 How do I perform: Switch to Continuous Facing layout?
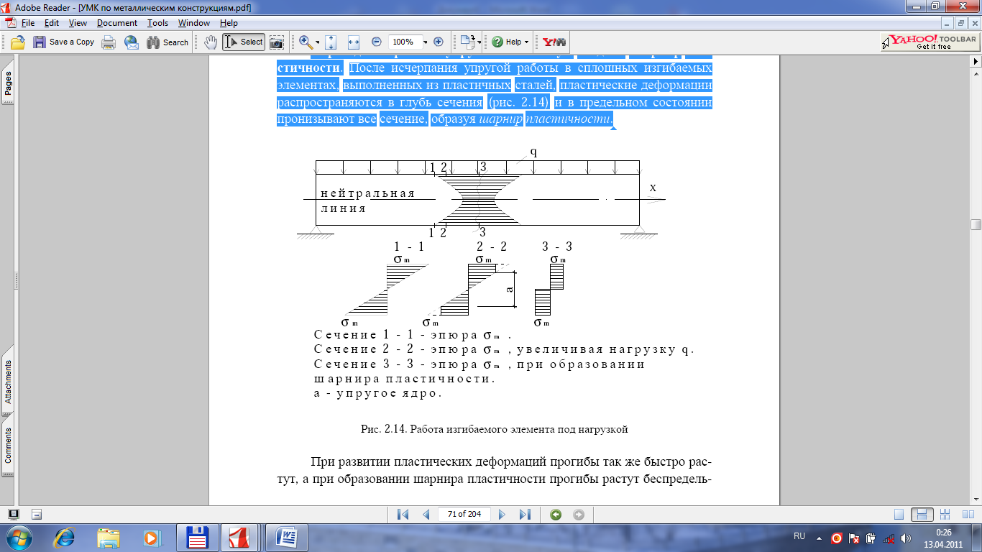[x=945, y=515]
